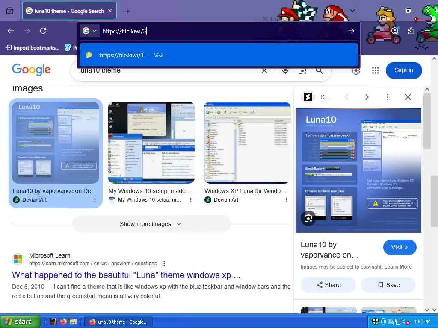Reload the current page

[43, 31]
